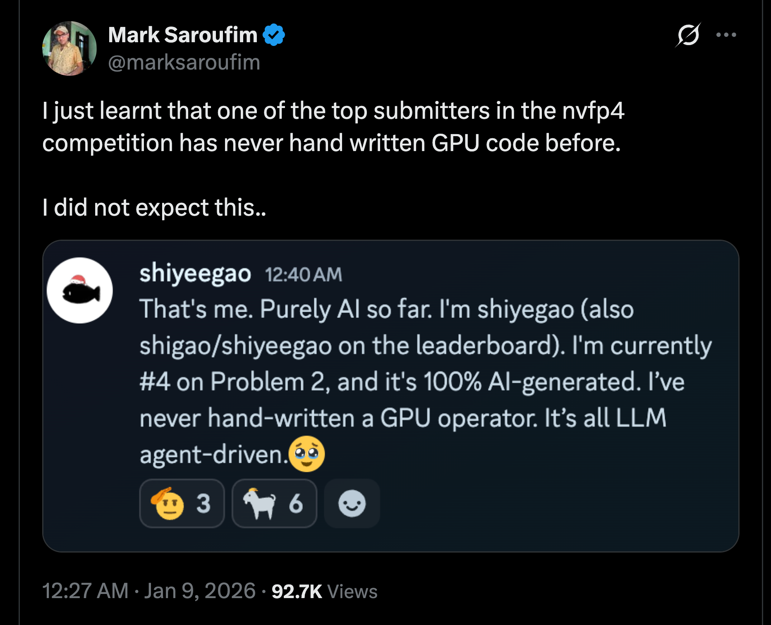This screenshot has width=771, height=625.
Task: Open Mark Saroufim's profile picture
Action: (x=69, y=48)
